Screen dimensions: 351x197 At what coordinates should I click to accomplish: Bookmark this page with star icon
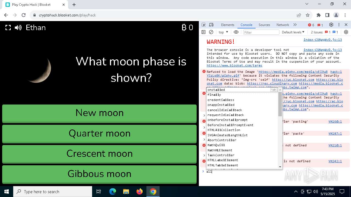(308, 15)
